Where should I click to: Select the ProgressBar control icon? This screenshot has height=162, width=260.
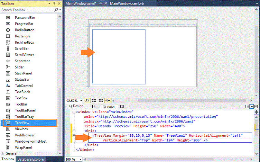[x=8, y=24]
